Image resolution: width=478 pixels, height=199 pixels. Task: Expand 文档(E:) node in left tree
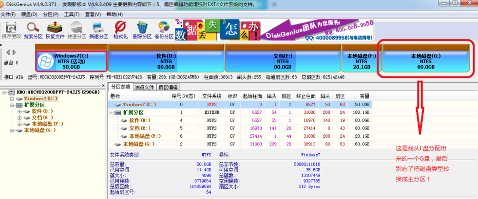point(19,118)
